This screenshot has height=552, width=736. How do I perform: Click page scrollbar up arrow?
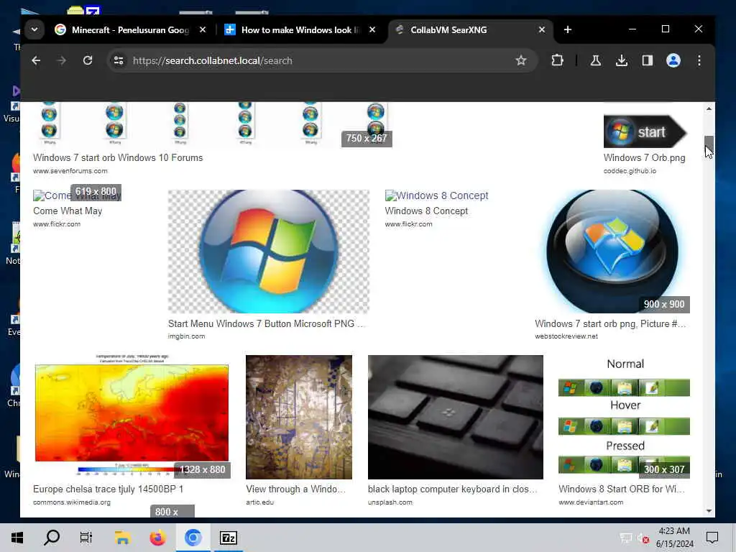709,109
